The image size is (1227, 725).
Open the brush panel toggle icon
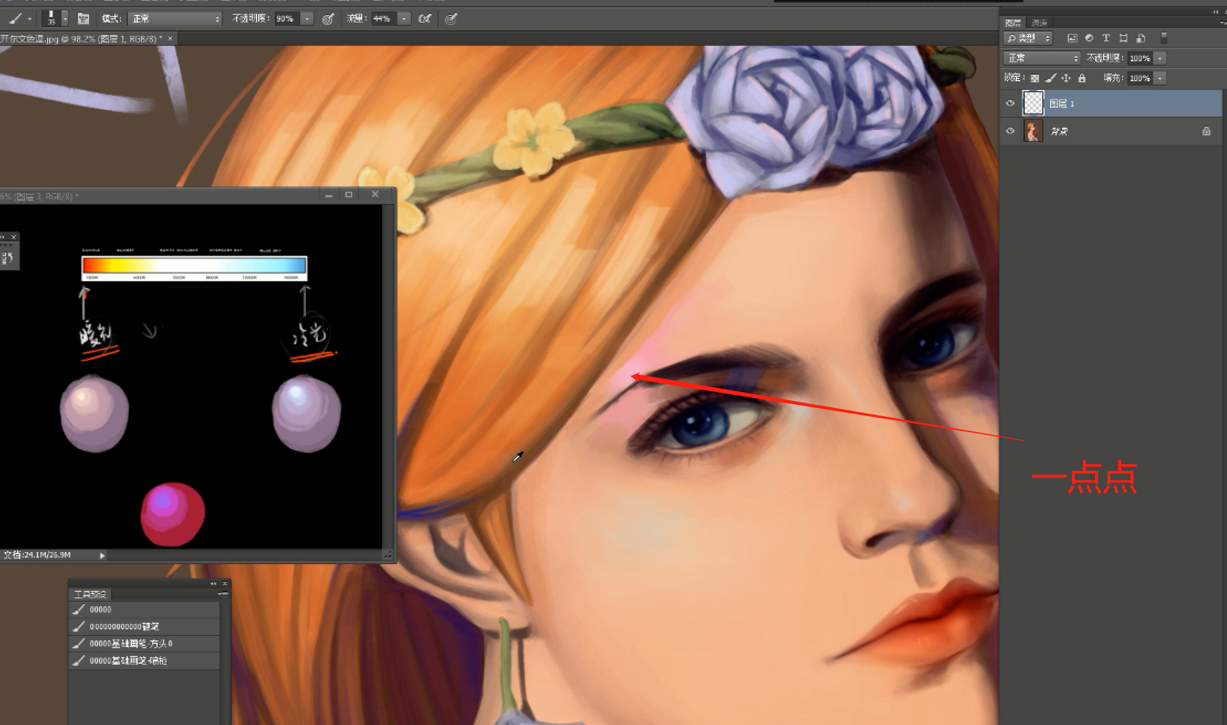(83, 19)
